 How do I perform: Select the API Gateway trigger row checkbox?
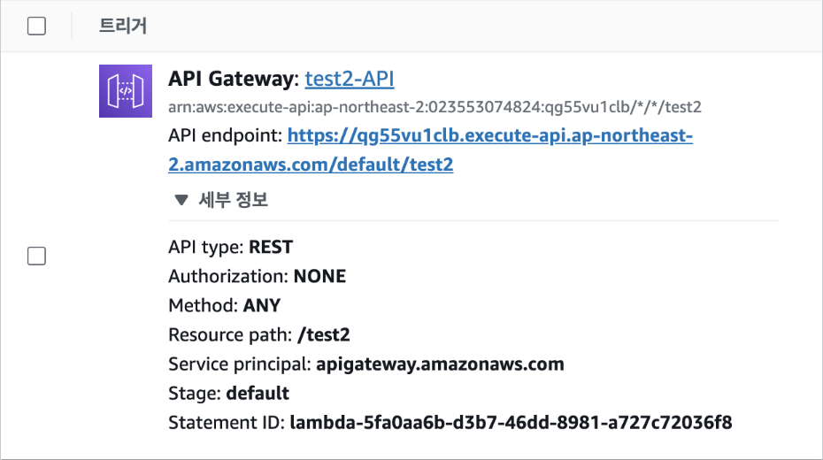coord(37,256)
